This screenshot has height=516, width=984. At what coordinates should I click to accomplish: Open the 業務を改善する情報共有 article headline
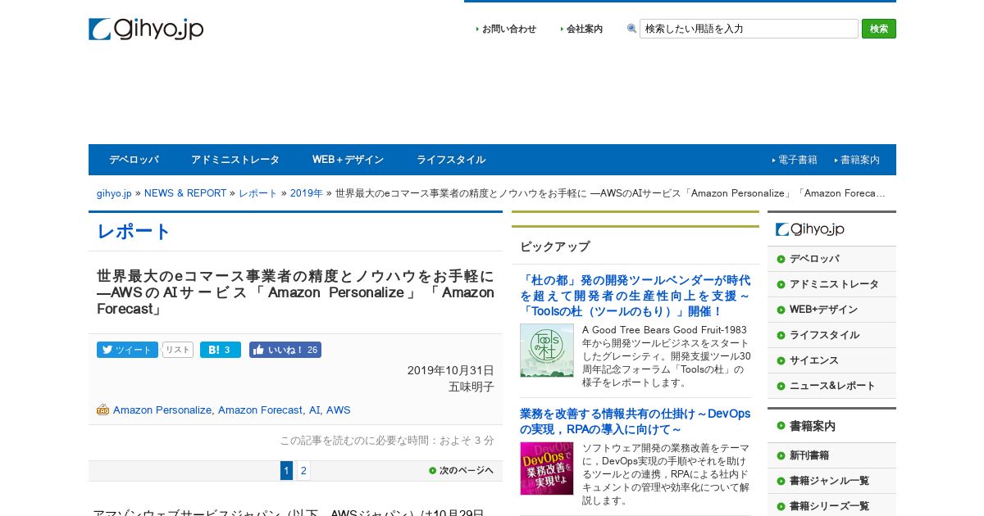[635, 422]
